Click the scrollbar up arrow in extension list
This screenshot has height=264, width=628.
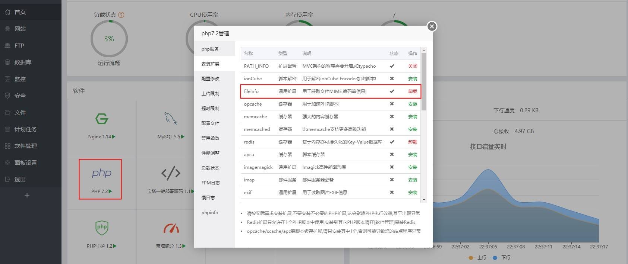tap(424, 50)
